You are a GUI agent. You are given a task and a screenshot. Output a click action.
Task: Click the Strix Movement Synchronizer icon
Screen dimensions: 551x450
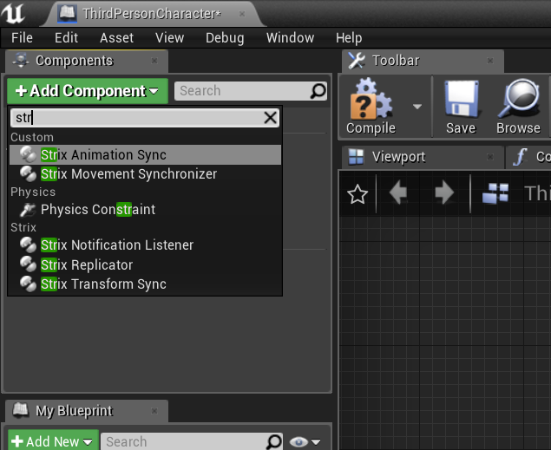click(x=28, y=173)
